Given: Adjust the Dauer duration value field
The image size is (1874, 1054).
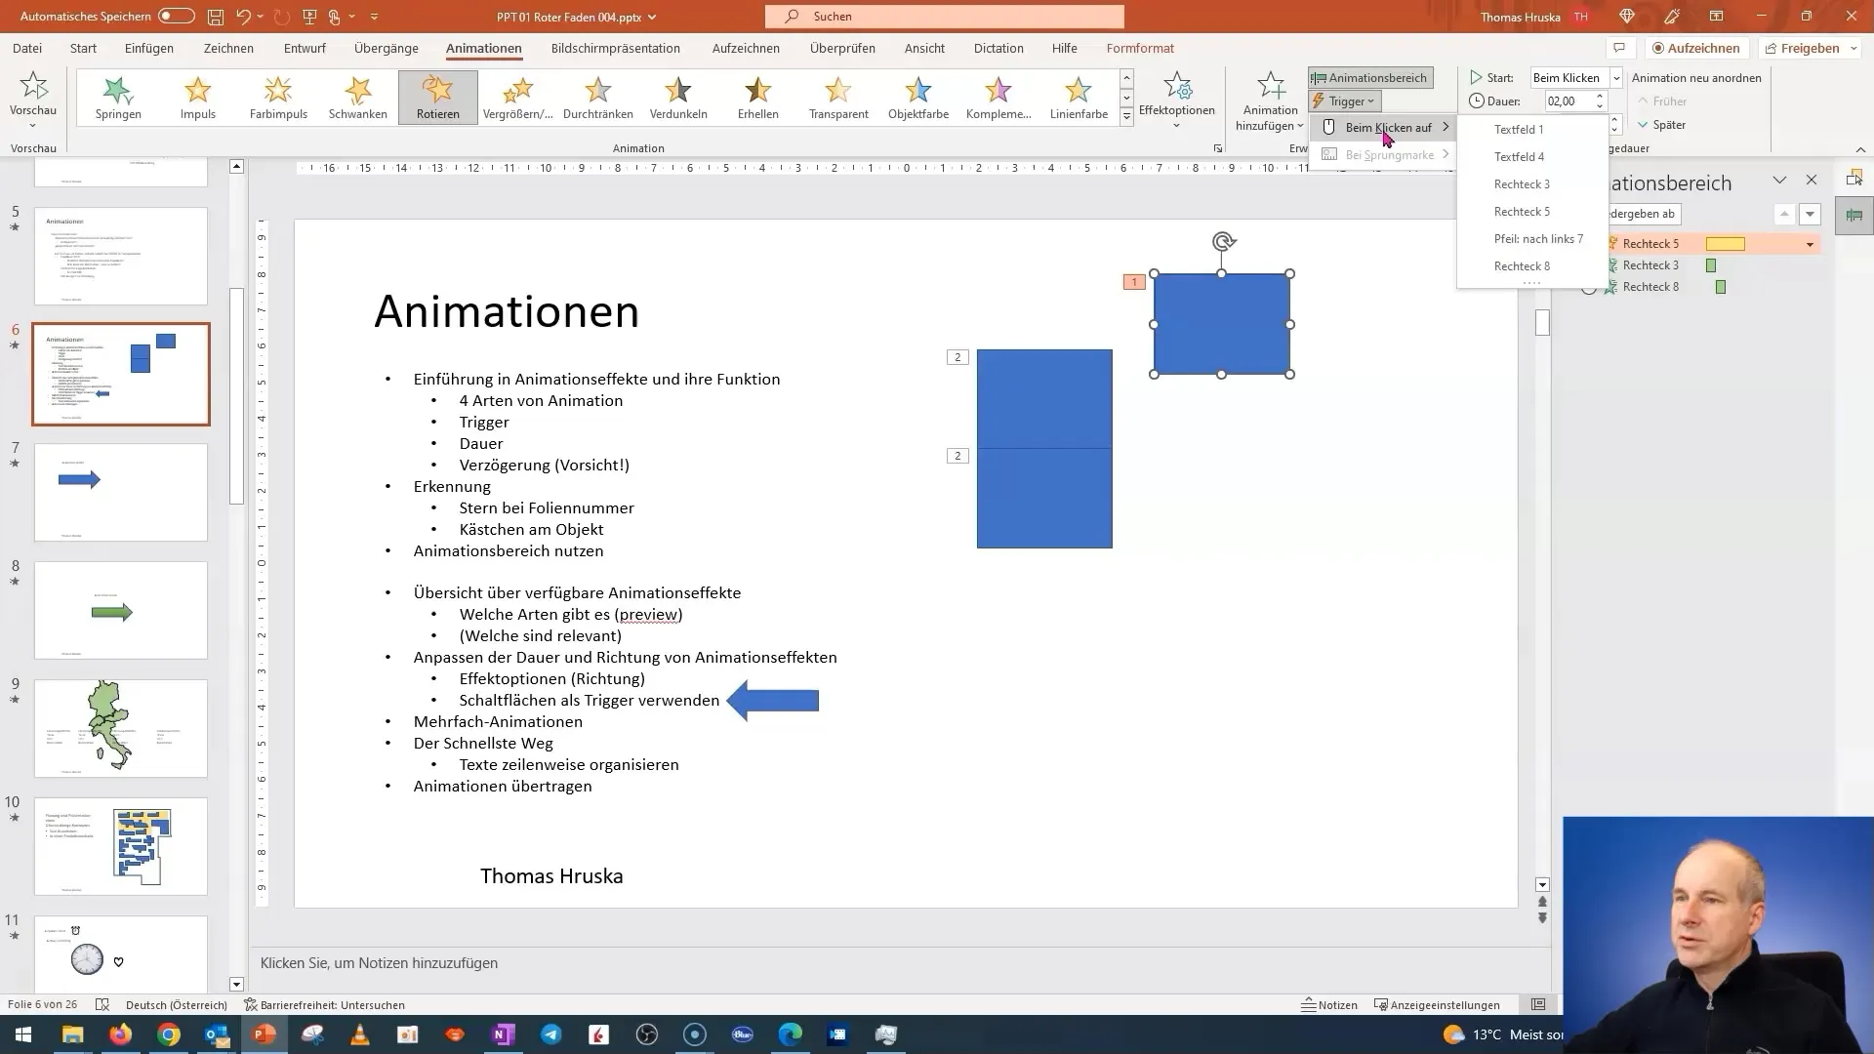Looking at the screenshot, I should point(1566,101).
